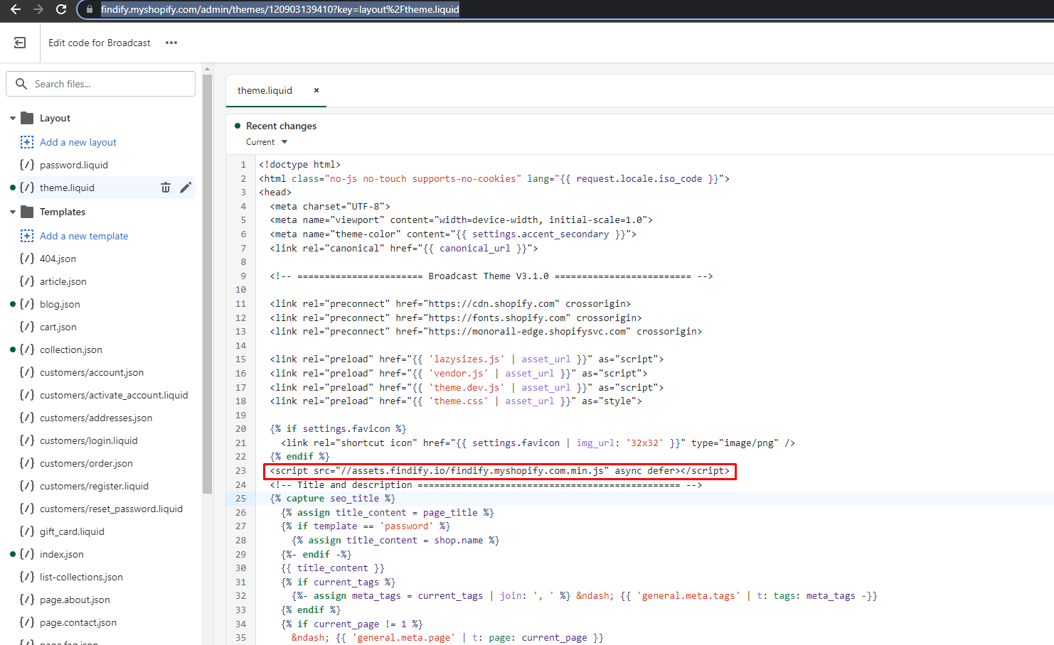The width and height of the screenshot is (1054, 645).
Task: Click the file icon beside customers/order.json
Action: (x=27, y=463)
